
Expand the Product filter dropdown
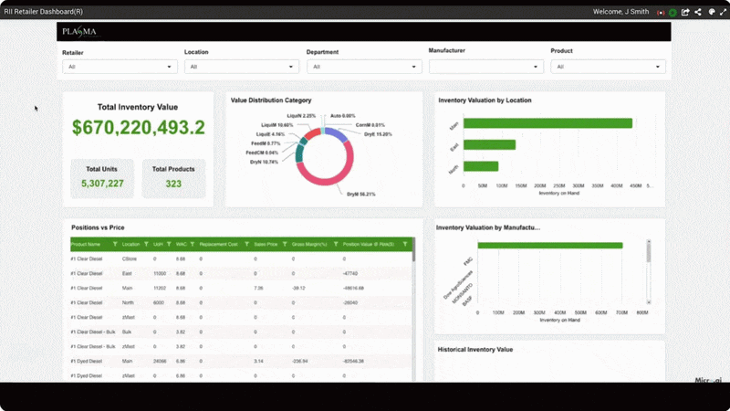point(608,67)
